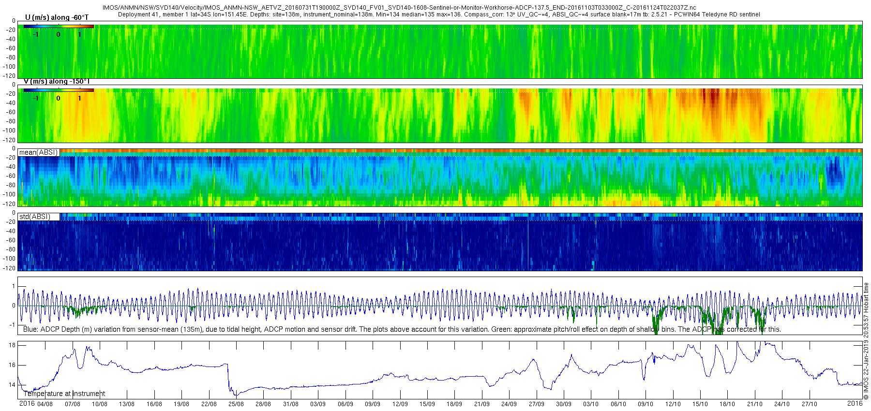Click the 27/10 date tick label

810,404
